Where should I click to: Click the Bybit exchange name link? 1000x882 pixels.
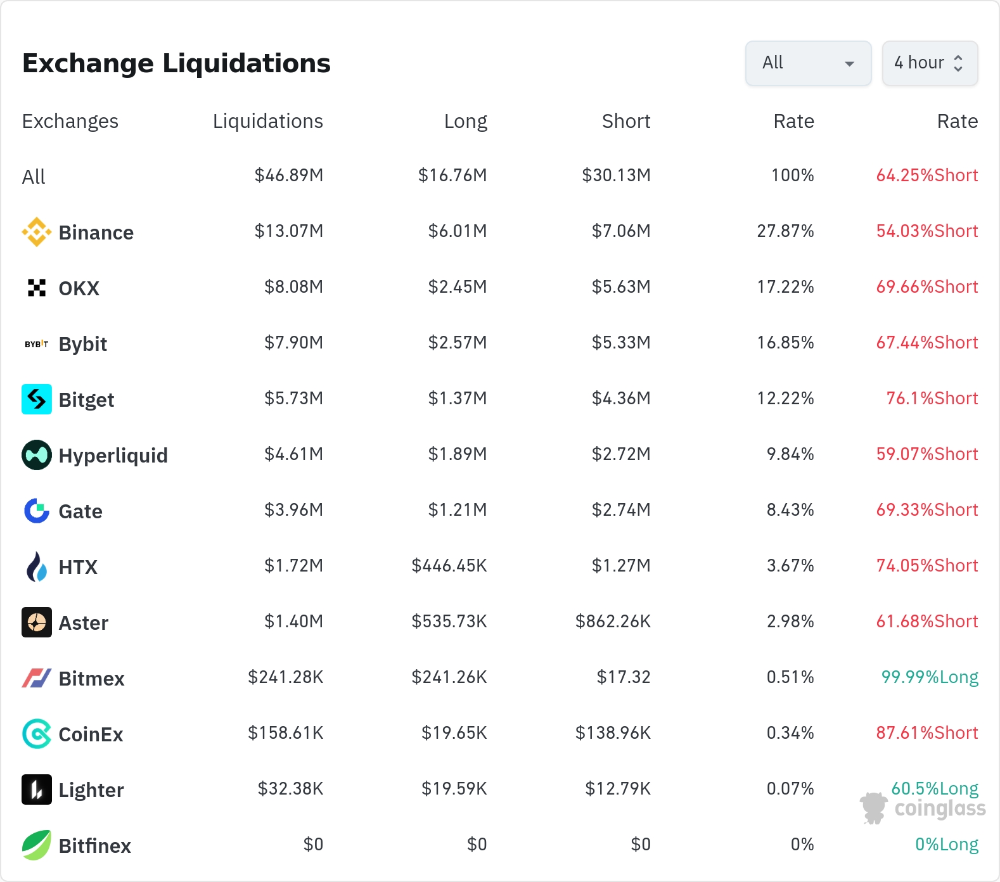(x=83, y=344)
